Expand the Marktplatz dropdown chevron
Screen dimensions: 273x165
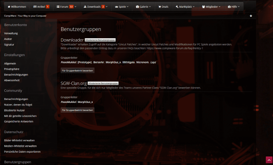pos(193,7)
